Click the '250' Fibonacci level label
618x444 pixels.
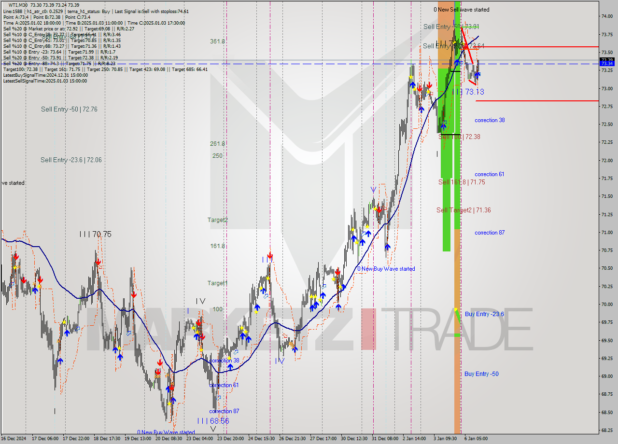(217, 156)
